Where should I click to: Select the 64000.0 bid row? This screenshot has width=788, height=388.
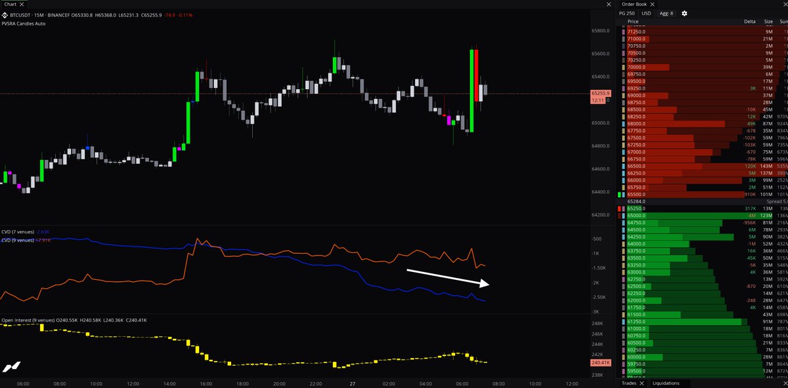click(703, 244)
